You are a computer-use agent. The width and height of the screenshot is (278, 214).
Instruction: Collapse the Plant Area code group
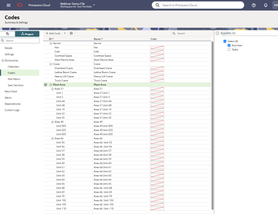[51, 85]
